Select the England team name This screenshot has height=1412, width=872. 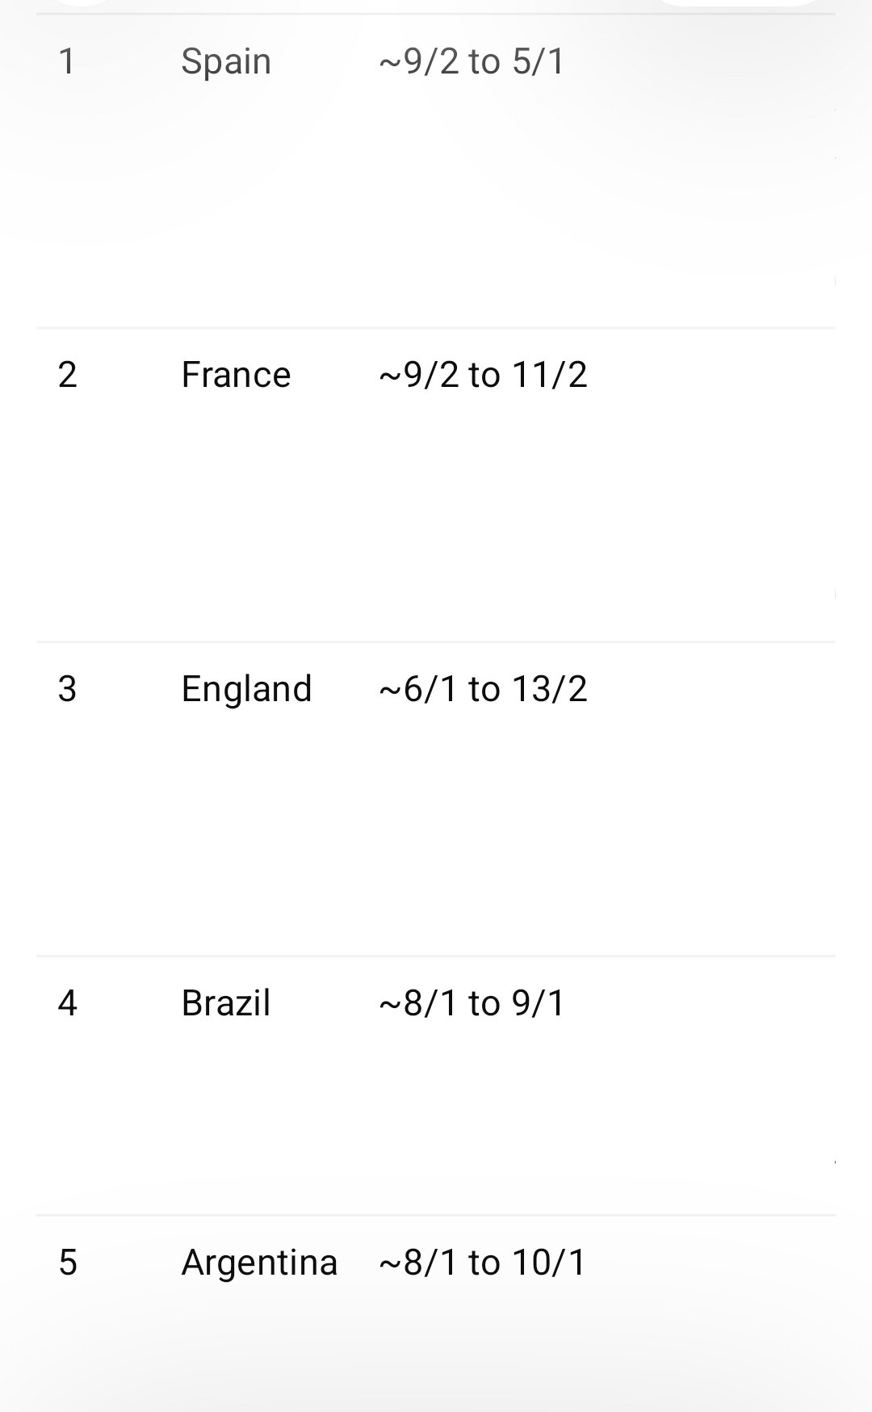click(x=246, y=689)
